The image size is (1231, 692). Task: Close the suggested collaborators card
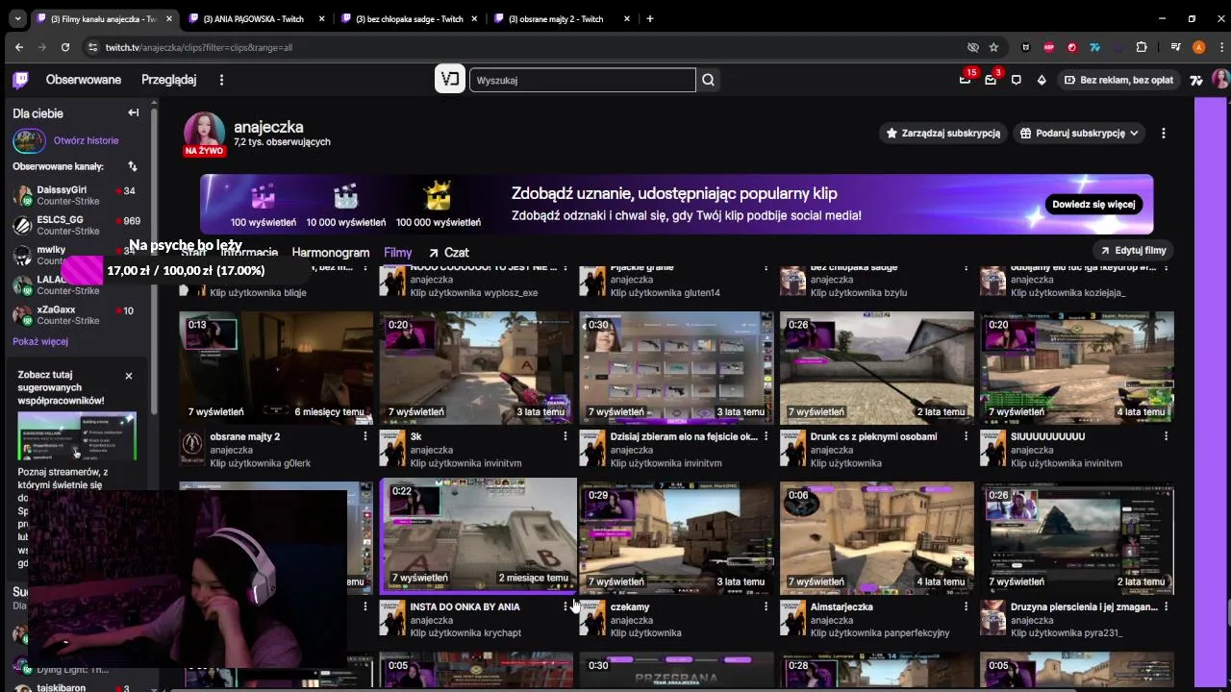[129, 376]
